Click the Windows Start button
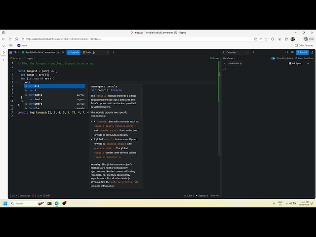Screen dimensions: 316x237 (5, 203)
